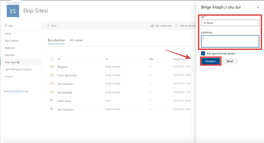Click the Ad input field with IT-Docs

pyautogui.click(x=230, y=23)
